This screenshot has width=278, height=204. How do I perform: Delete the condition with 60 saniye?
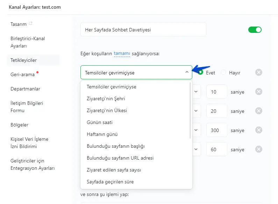258,149
